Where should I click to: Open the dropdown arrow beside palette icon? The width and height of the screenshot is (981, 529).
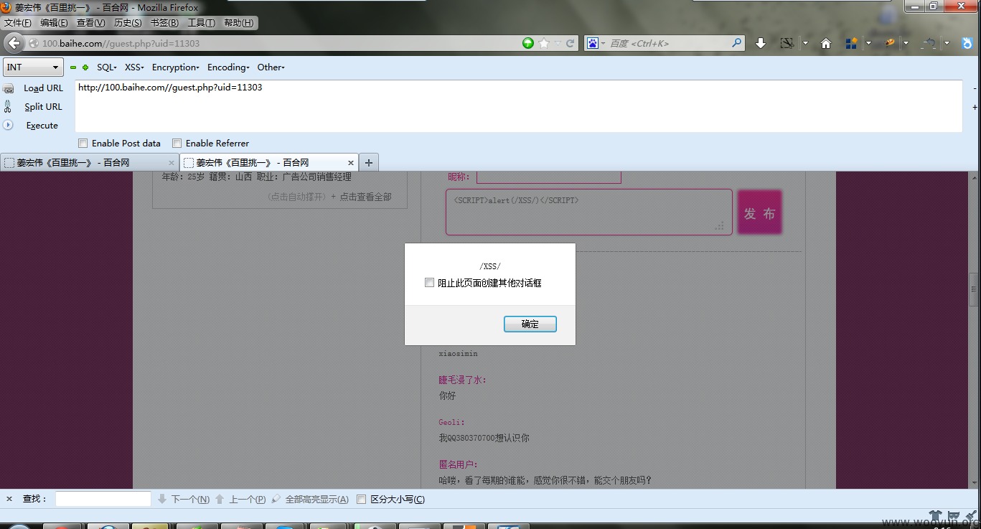[906, 43]
